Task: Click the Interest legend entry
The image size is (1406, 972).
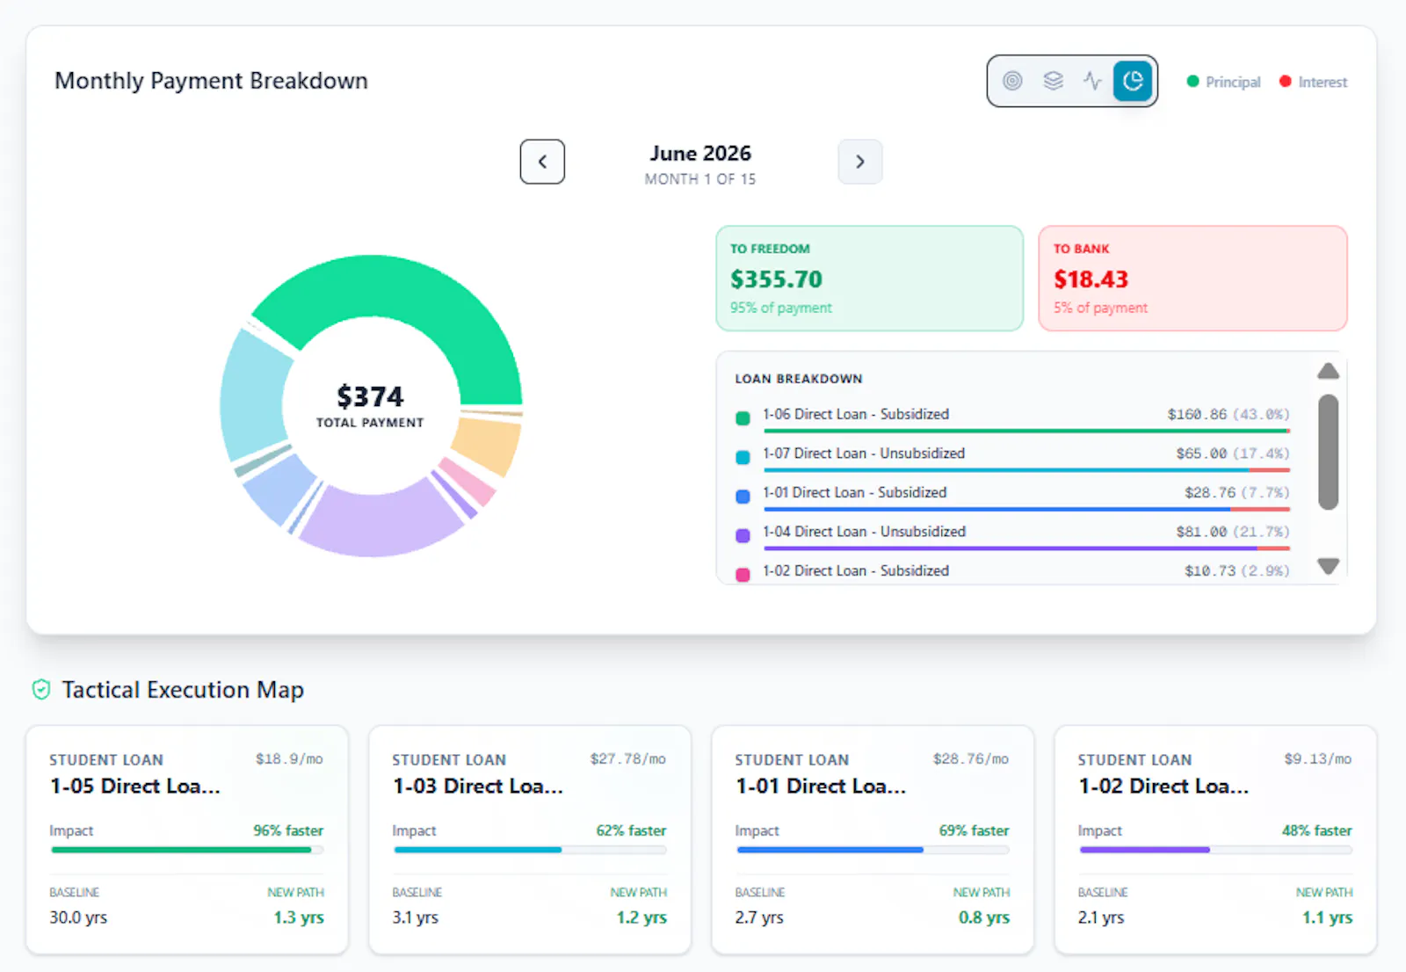Action: 1313,82
